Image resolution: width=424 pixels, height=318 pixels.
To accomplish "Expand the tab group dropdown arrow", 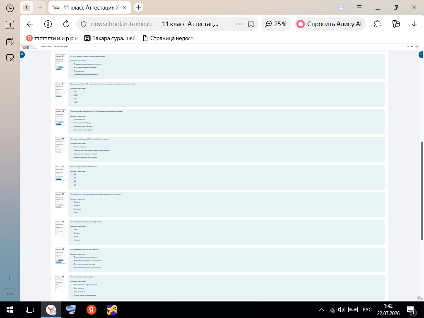I will click(40, 7).
